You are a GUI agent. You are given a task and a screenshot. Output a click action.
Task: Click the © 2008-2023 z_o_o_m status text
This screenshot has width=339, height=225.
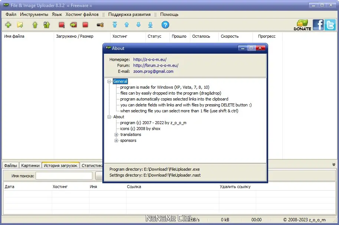click(304, 219)
